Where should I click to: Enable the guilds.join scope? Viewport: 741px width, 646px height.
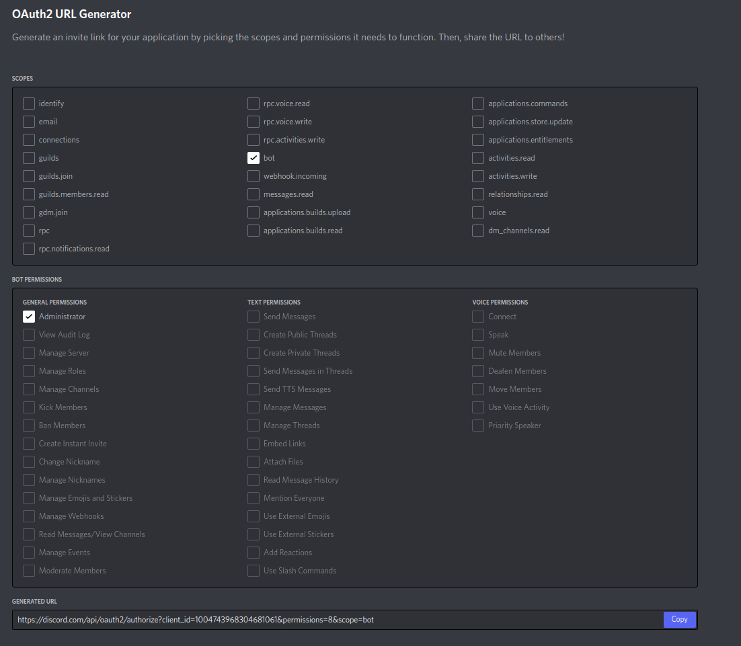click(x=28, y=176)
